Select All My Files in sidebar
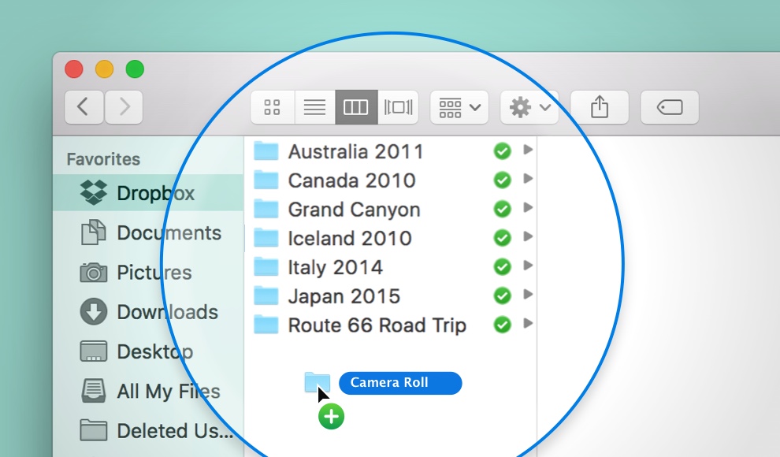 pyautogui.click(x=168, y=392)
